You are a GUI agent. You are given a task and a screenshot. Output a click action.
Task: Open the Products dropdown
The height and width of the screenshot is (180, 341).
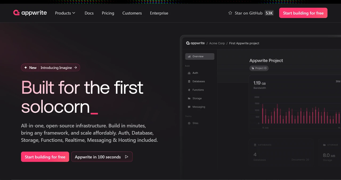(x=65, y=13)
